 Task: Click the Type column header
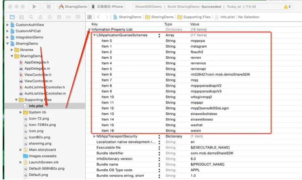point(168,24)
